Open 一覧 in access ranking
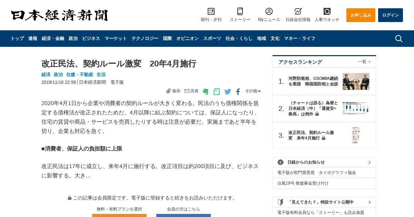414x217 pixels. [364, 62]
